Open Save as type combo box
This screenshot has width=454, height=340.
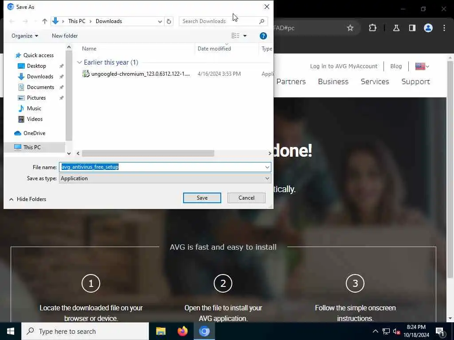coord(165,178)
